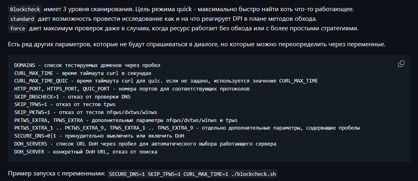Click the PKTWS_EXTRA_1 .. PKTWS_EXTRA_9 line
The height and width of the screenshot is (181, 418).
pos(187,128)
